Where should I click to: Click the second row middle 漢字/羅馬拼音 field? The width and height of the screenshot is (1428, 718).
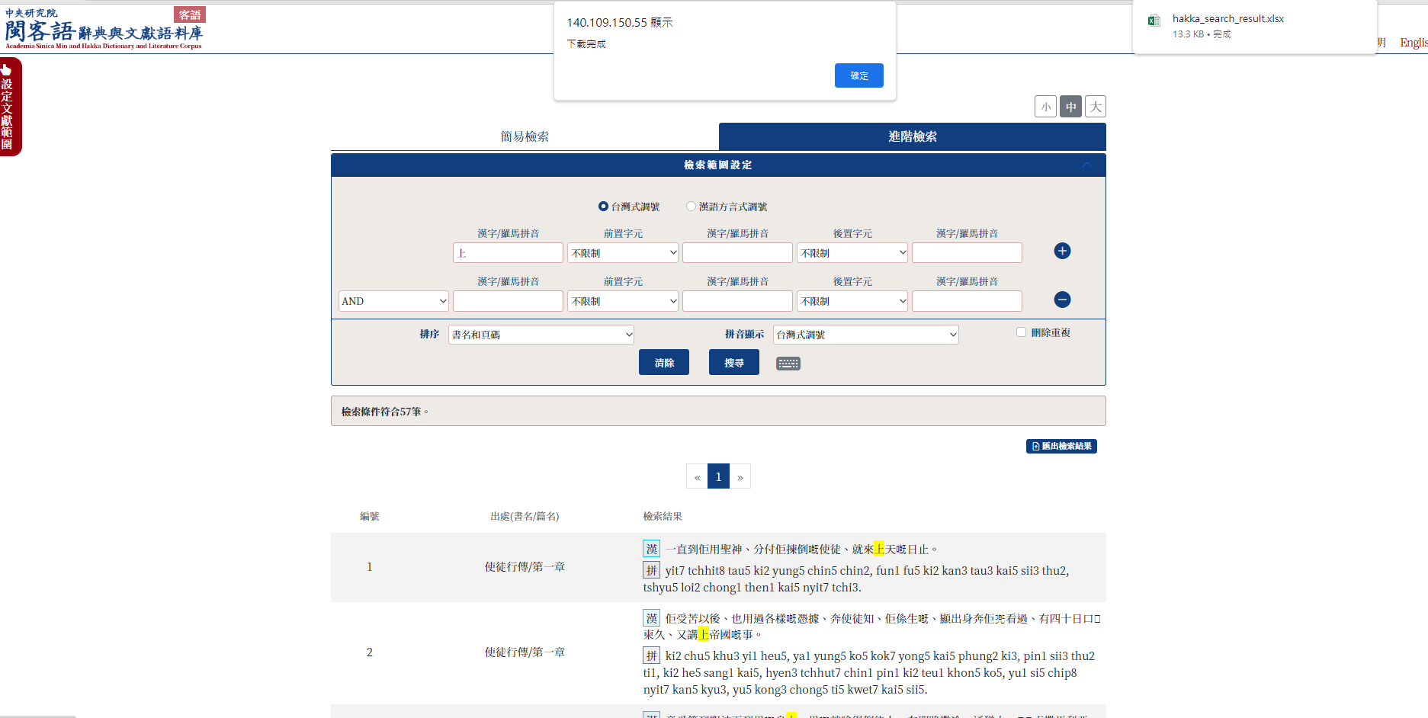737,301
